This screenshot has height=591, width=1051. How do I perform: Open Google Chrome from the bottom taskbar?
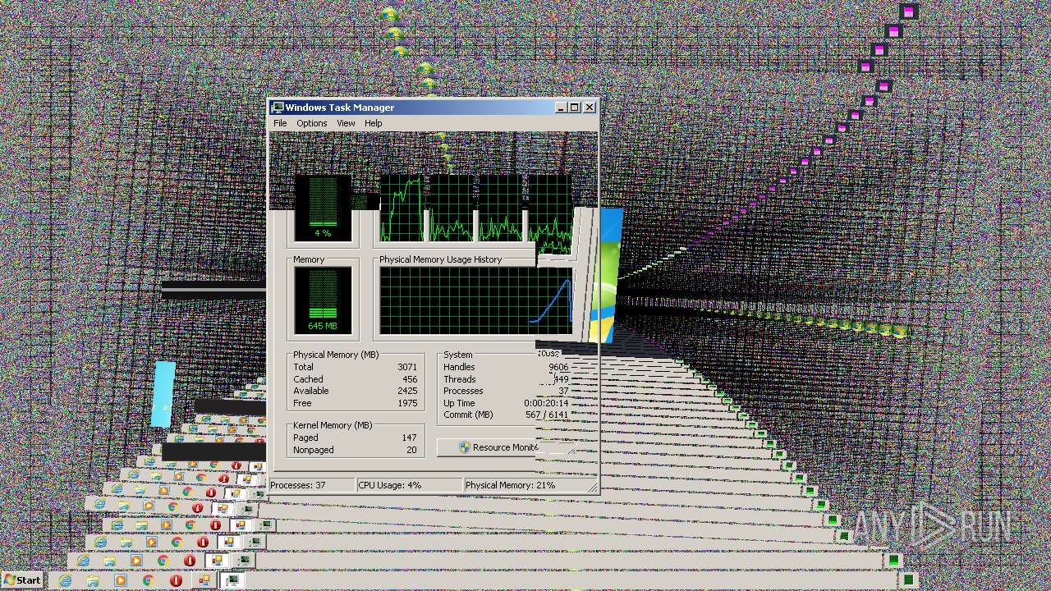tap(148, 580)
